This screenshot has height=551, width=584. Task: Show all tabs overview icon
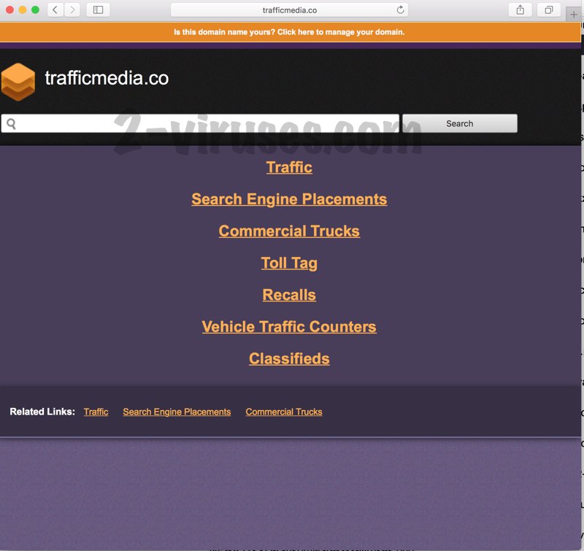pos(548,10)
